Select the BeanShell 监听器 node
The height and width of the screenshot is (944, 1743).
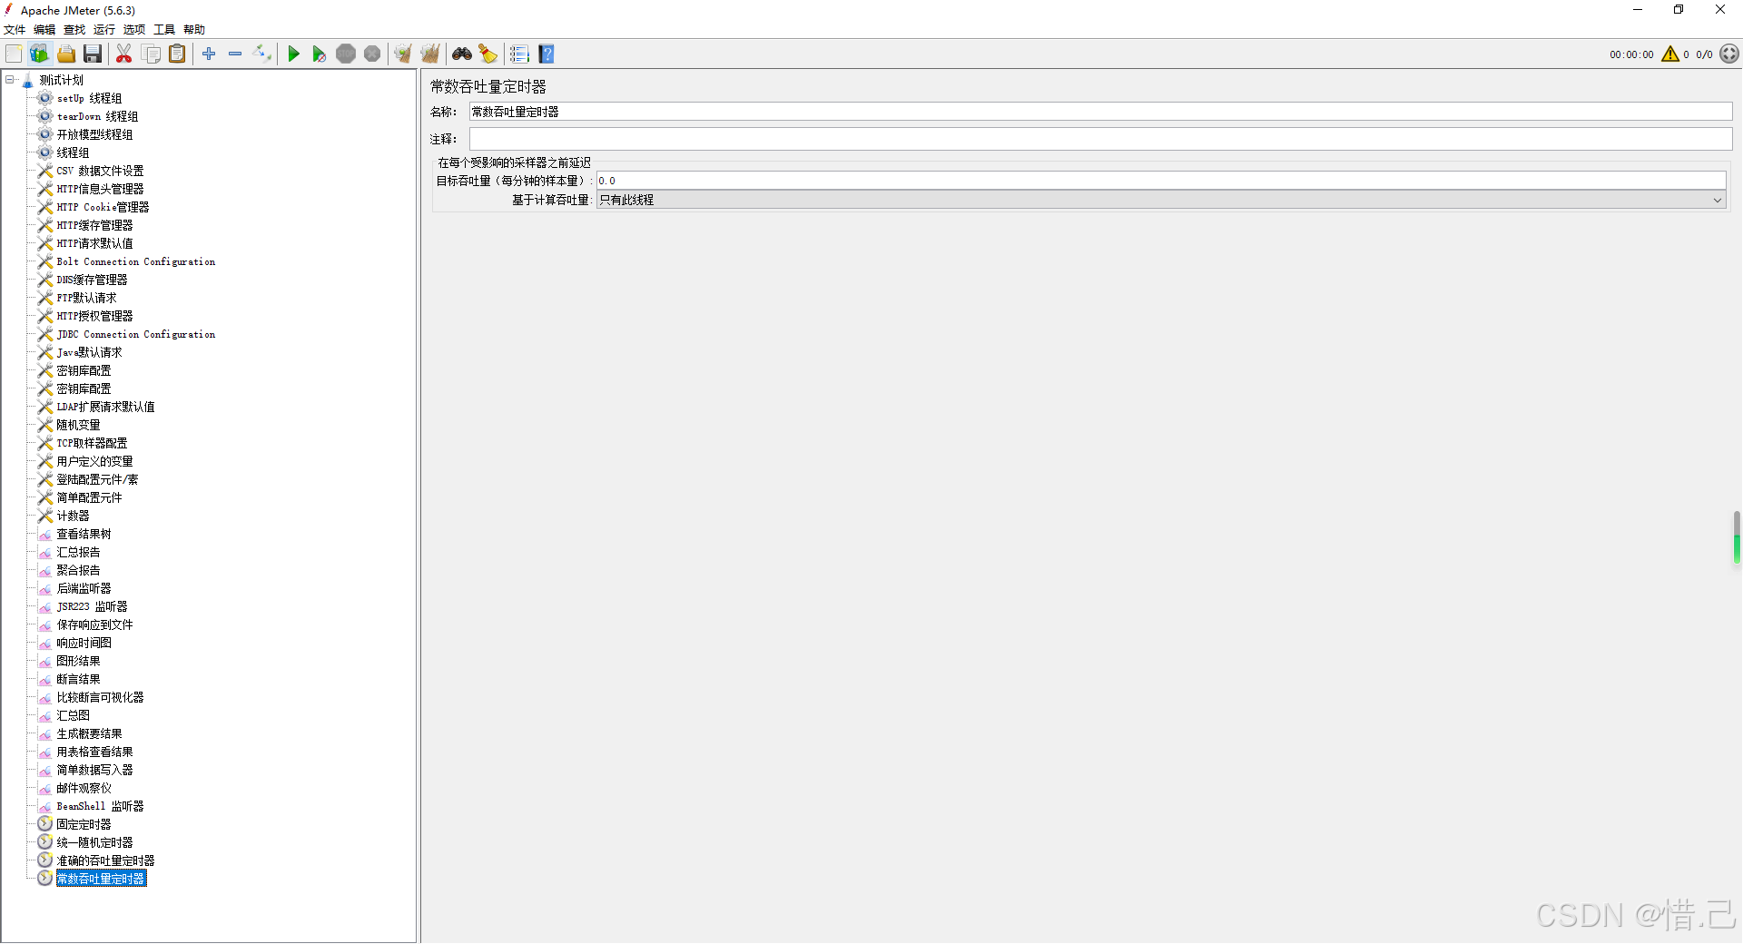pos(100,806)
